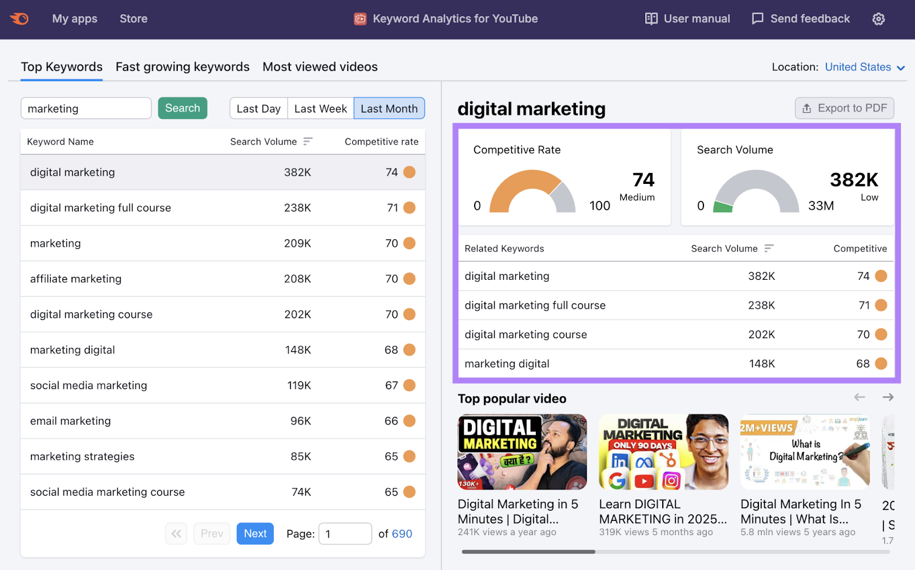915x570 pixels.
Task: Switch time range to Last Week
Action: [320, 108]
